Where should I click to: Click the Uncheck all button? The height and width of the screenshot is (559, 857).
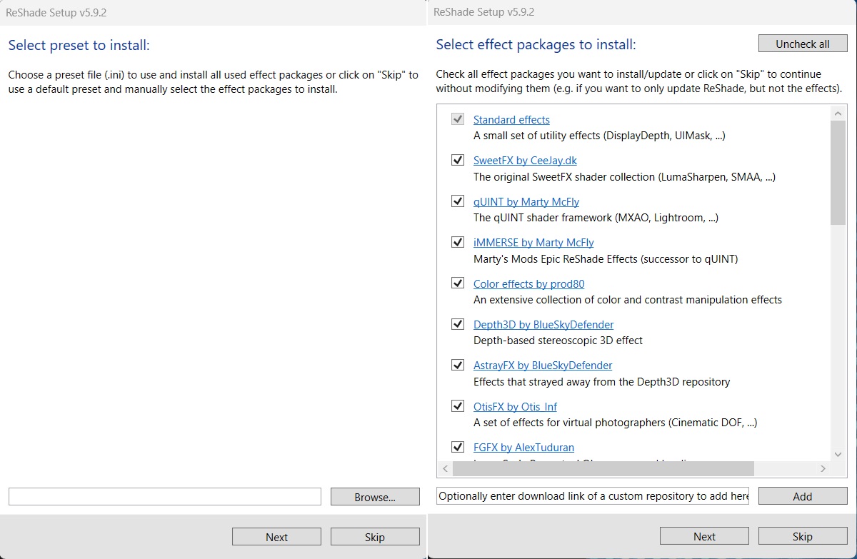tap(803, 44)
